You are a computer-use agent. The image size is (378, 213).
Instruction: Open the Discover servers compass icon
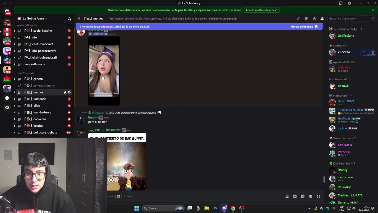[x=7, y=107]
